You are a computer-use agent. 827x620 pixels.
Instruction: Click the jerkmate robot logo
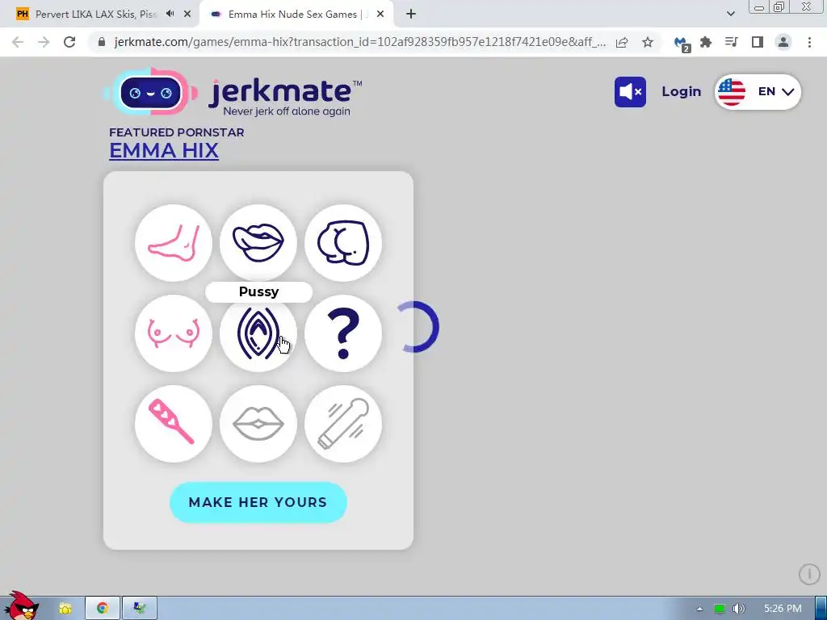[x=151, y=93]
